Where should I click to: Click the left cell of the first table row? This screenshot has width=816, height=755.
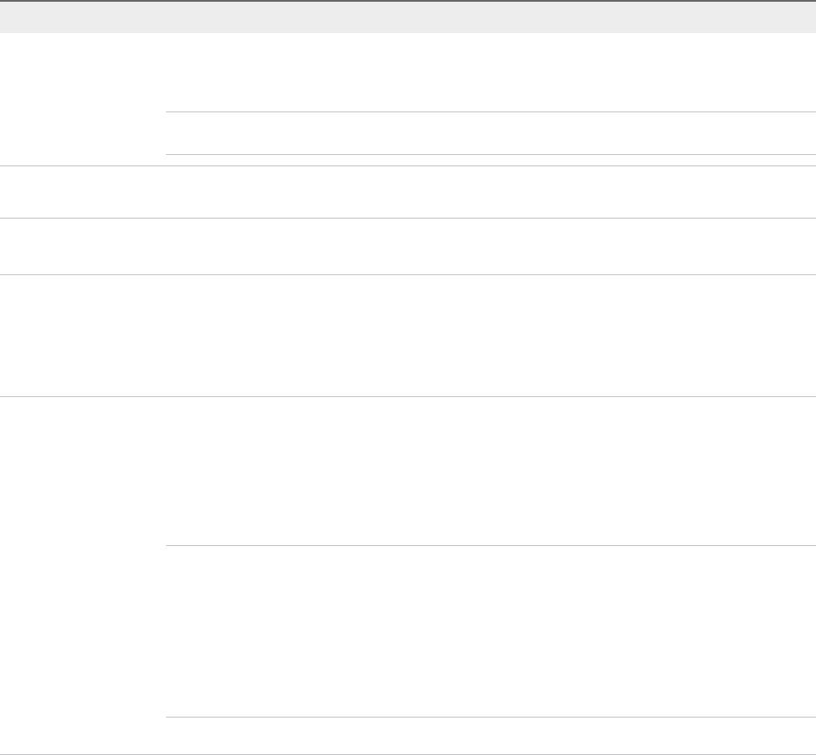(x=82, y=98)
